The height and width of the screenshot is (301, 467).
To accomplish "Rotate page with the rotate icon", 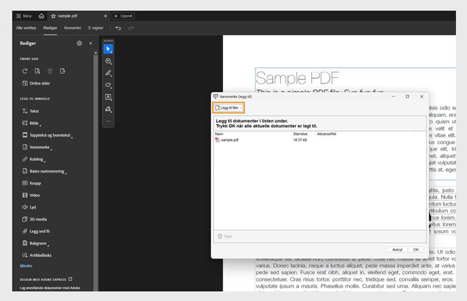I will (x=25, y=71).
